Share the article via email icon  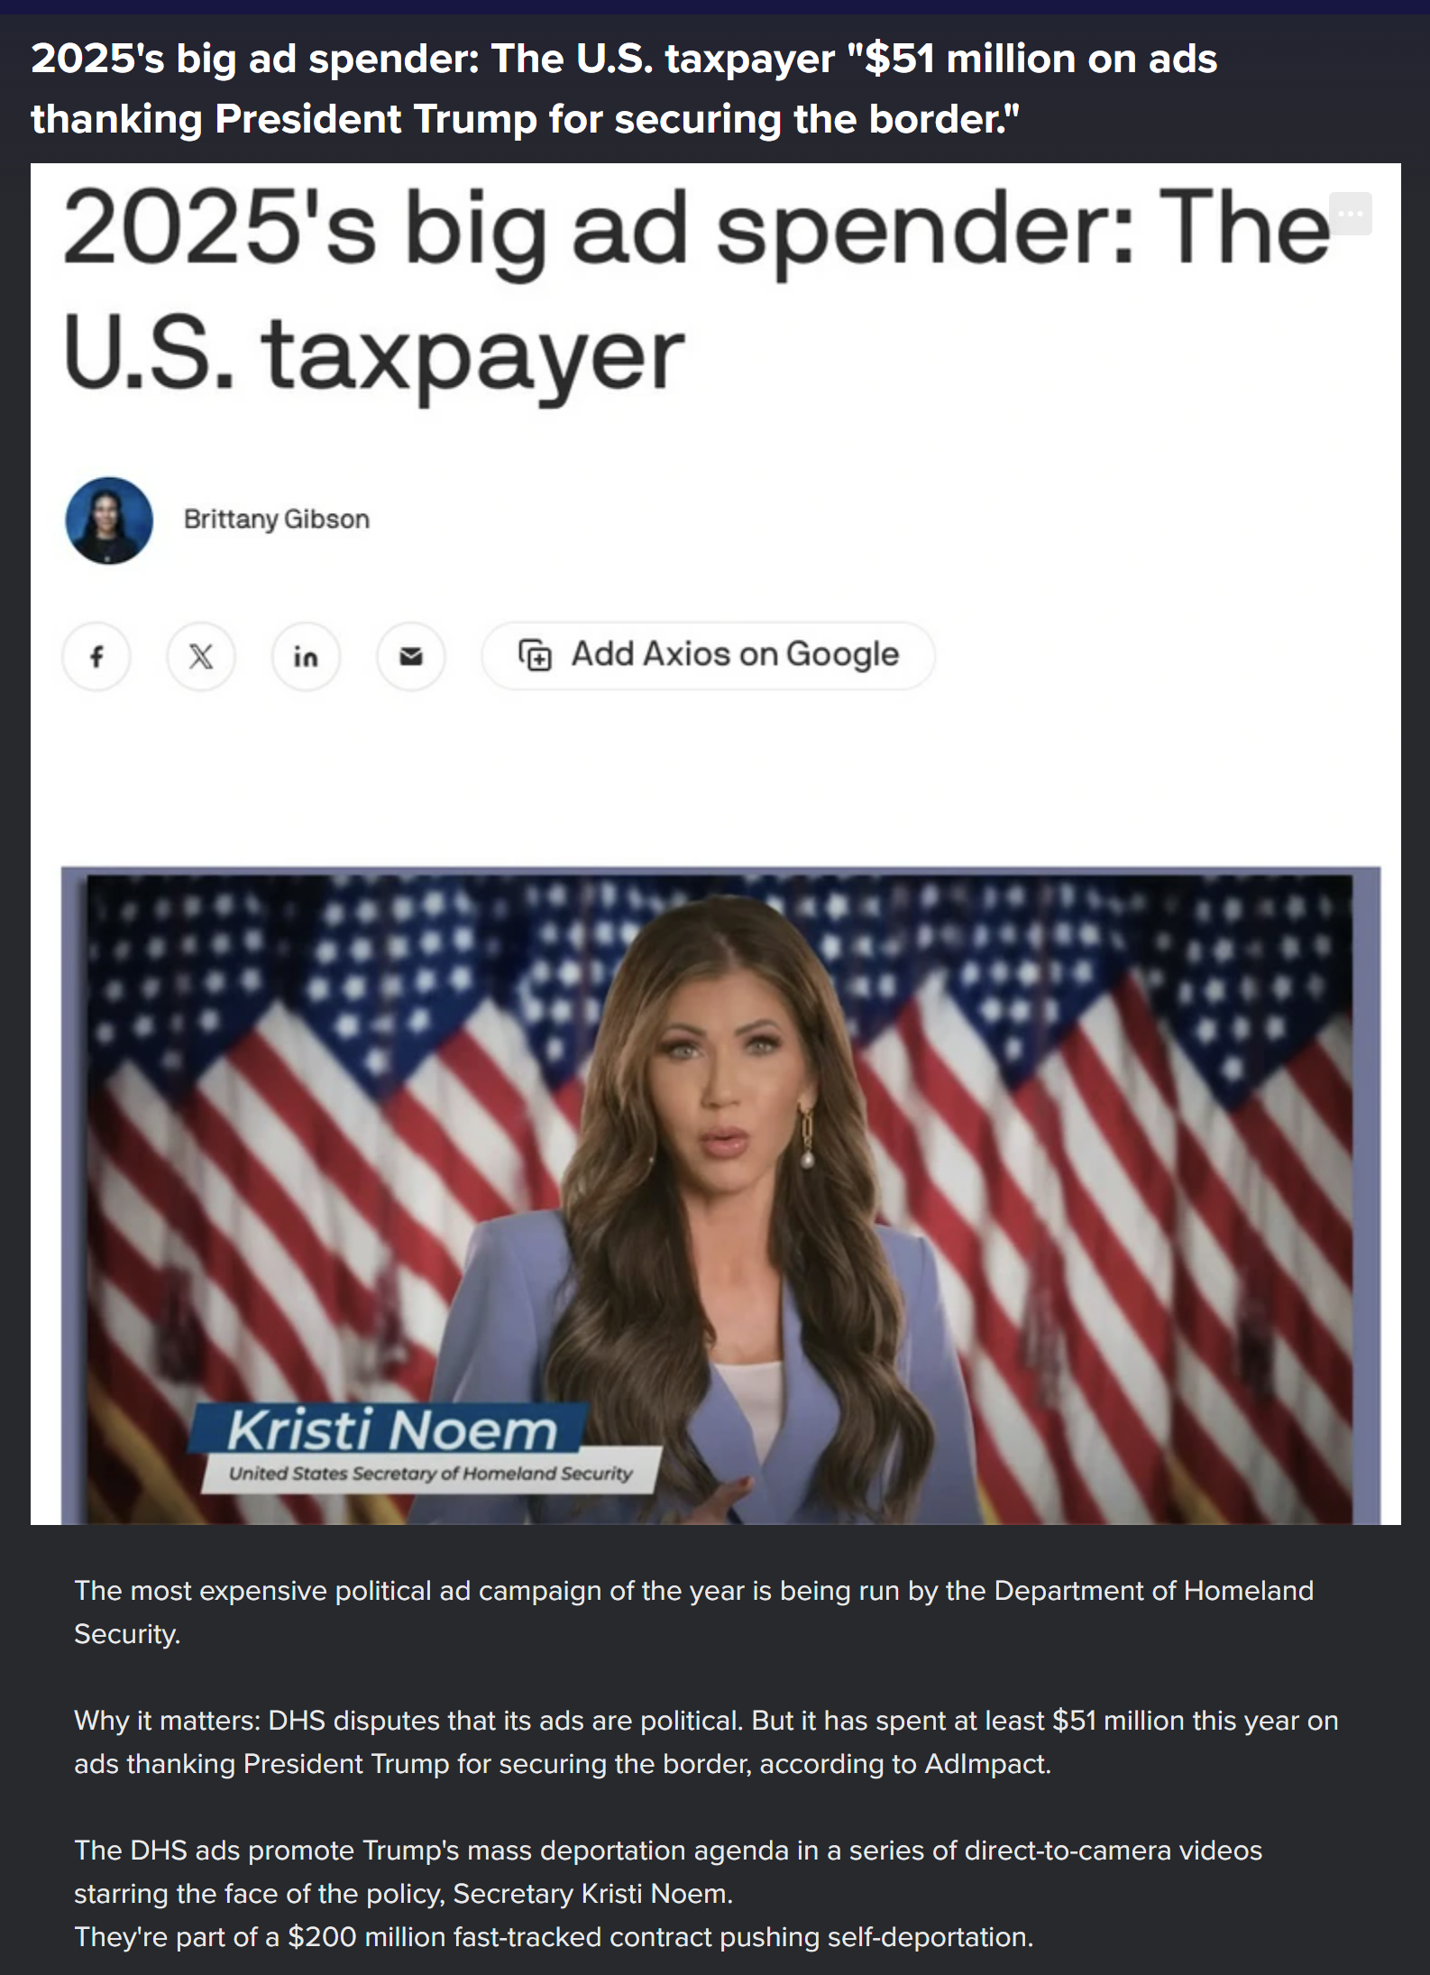tap(411, 656)
